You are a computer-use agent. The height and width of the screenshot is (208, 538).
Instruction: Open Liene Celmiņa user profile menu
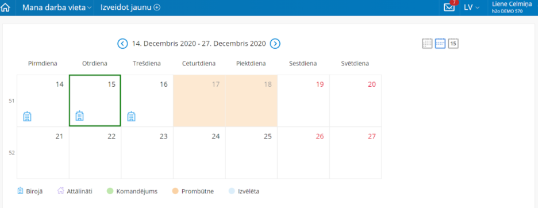[x=512, y=7]
